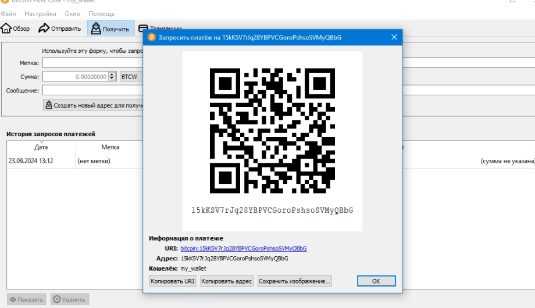Click the bitcoin icon in dialog title bar
The width and height of the screenshot is (535, 308).
click(152, 37)
